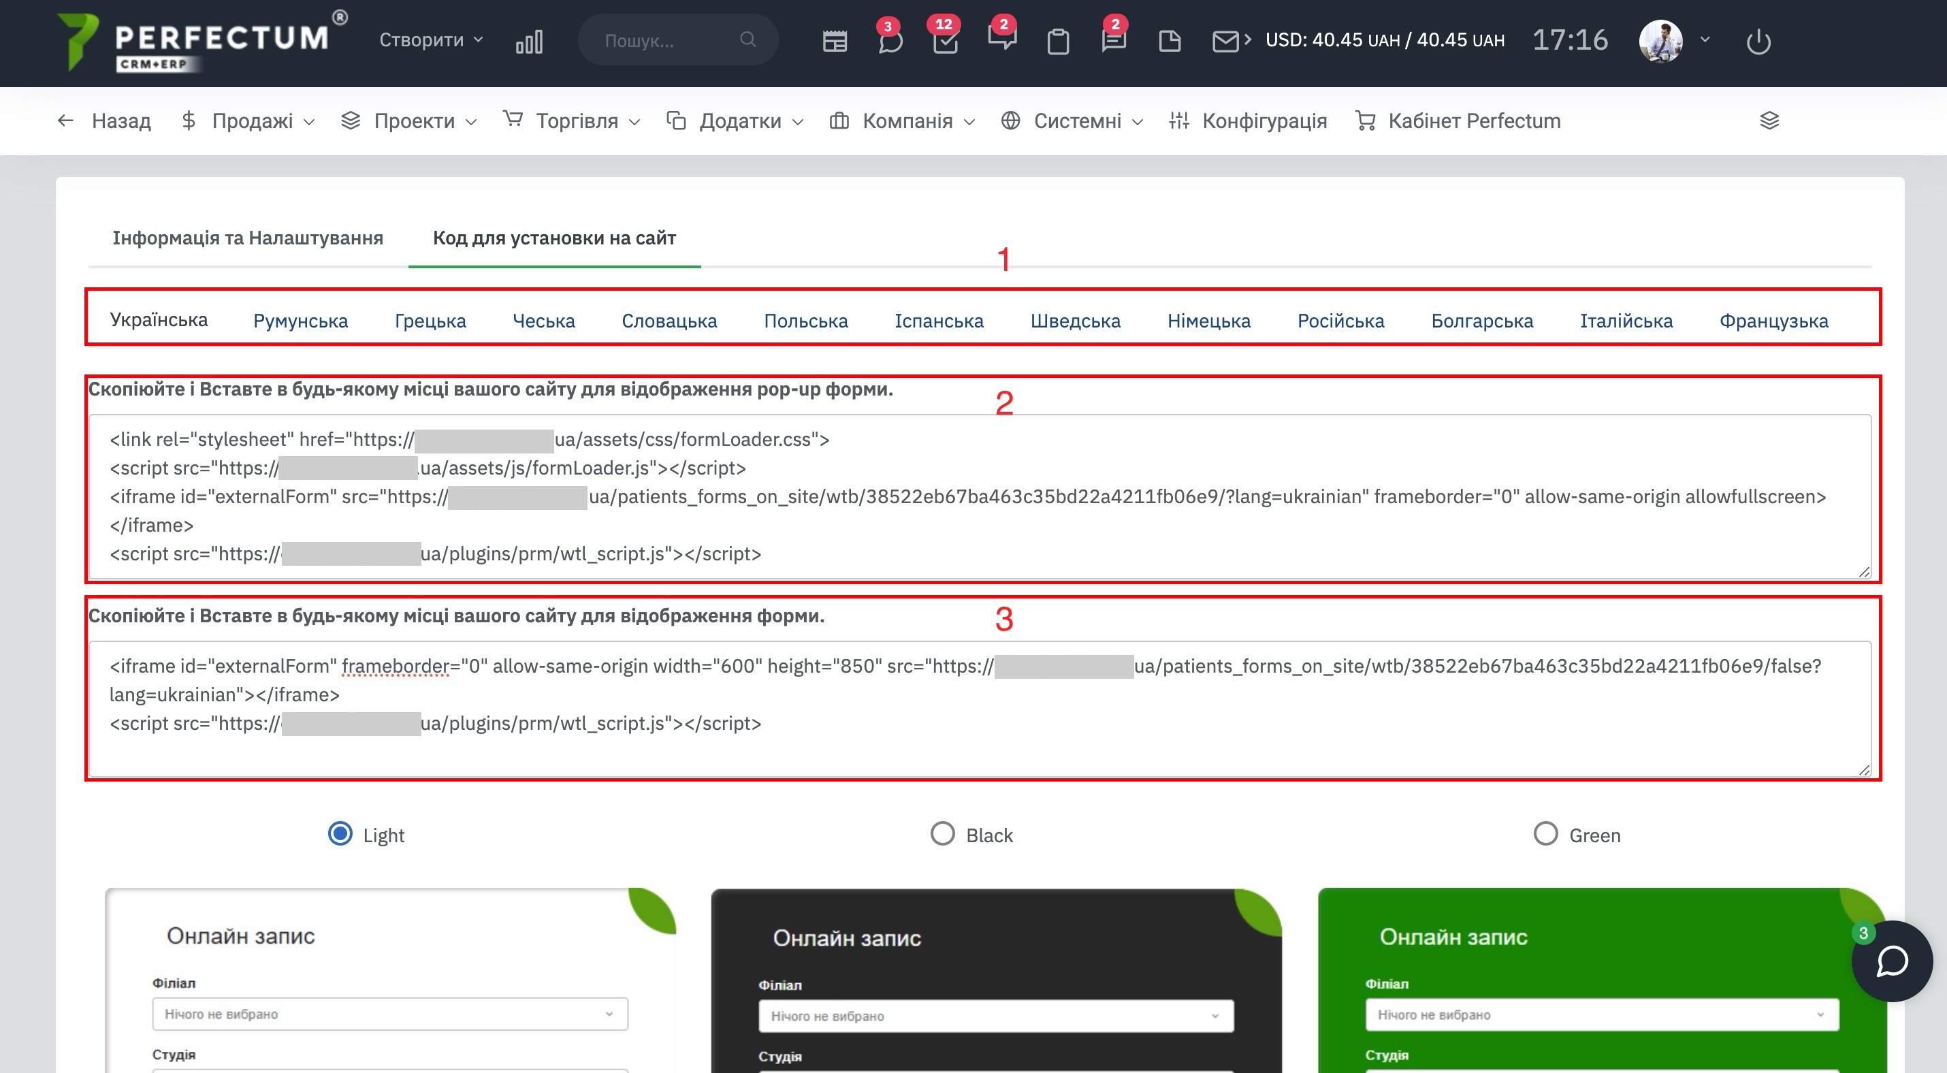This screenshot has height=1073, width=1947.
Task: Open the mail envelope icon
Action: 1226,41
